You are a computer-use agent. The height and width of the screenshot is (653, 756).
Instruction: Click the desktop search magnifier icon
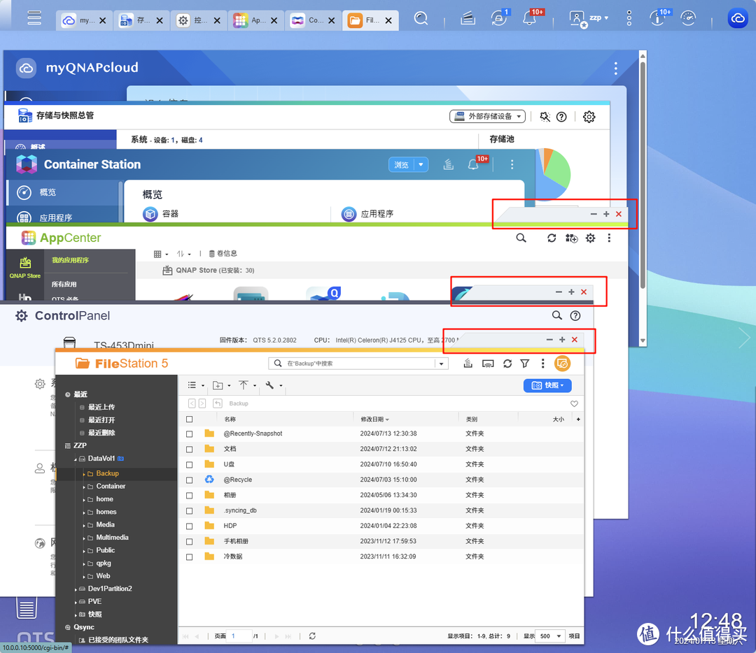pyautogui.click(x=421, y=19)
